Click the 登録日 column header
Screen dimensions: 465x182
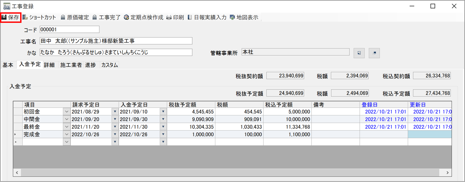tap(369, 105)
